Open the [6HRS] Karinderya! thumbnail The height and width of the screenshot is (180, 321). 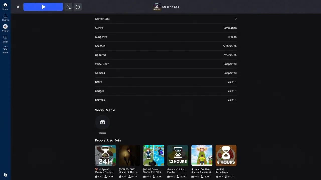[226, 155]
